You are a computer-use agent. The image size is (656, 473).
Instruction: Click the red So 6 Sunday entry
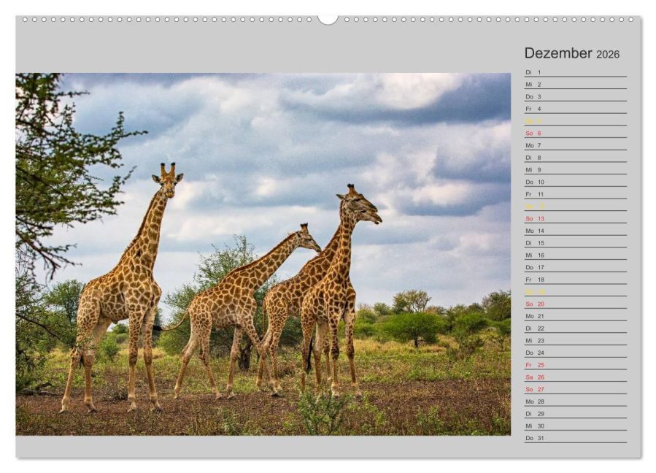tap(533, 134)
